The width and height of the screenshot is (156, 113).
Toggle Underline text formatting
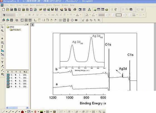point(37,15)
